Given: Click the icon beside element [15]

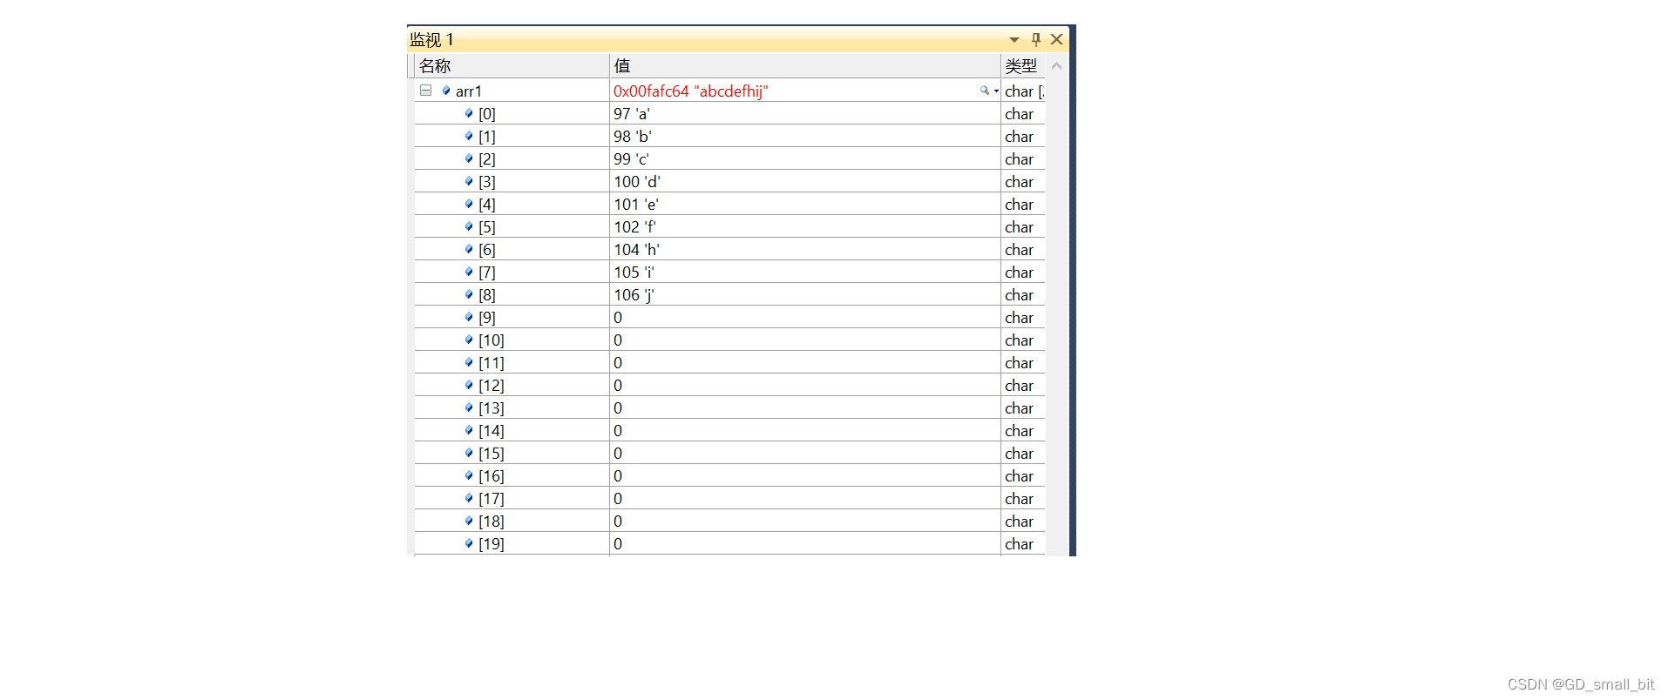Looking at the screenshot, I should coord(469,453).
